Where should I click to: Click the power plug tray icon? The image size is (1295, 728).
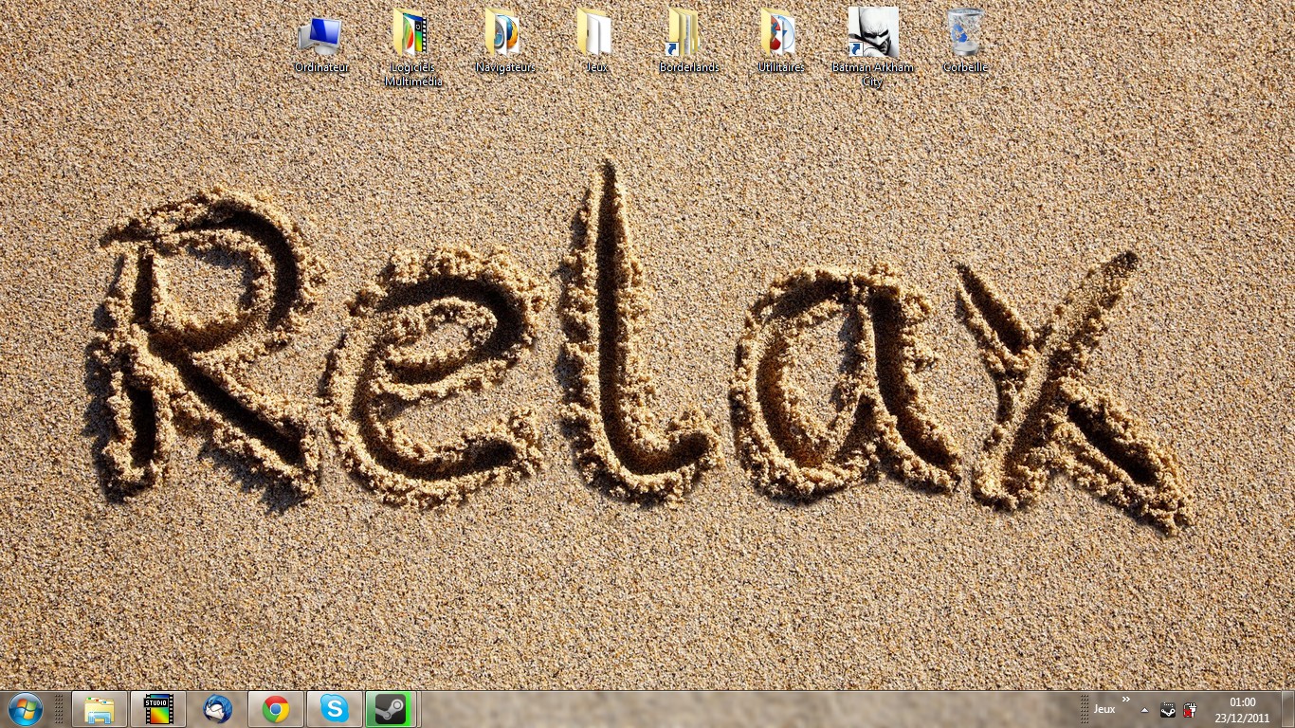click(x=1190, y=710)
